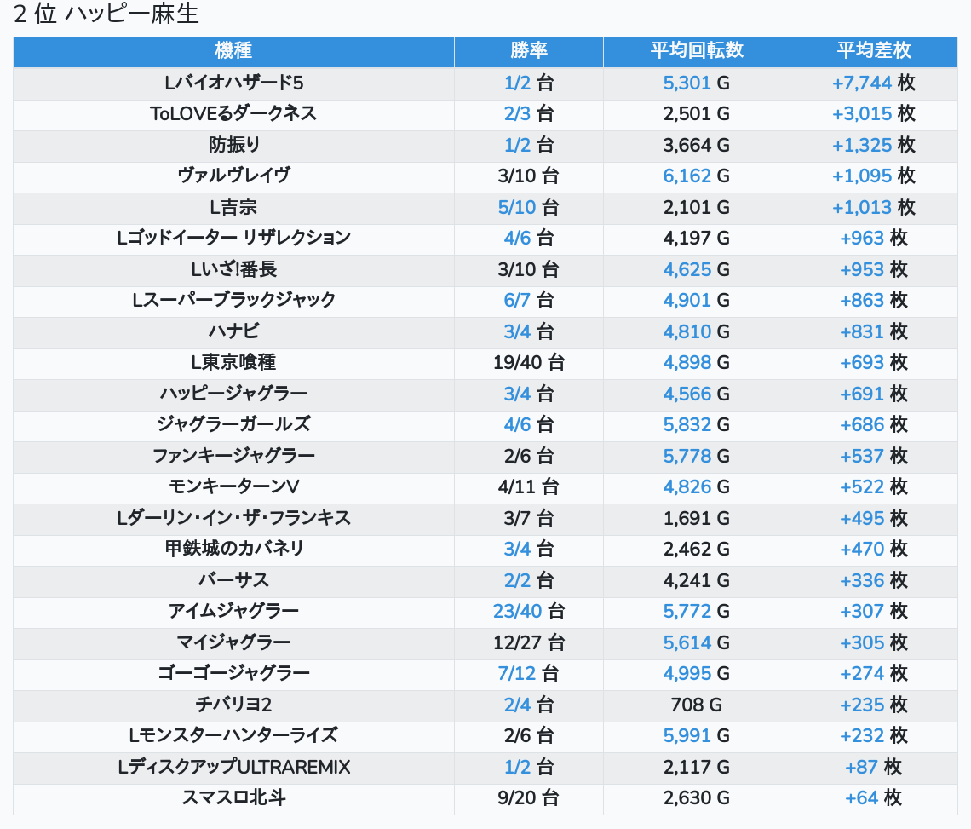Viewport: 971px width, 829px height.
Task: Select the machine name "ToLOVEるダークネス"
Action: (x=233, y=114)
